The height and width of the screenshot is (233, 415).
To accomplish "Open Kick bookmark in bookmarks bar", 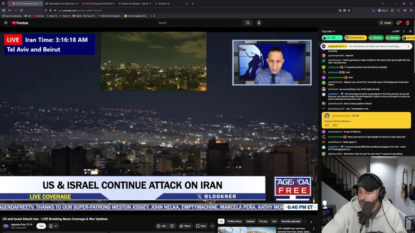I will click(28, 16).
